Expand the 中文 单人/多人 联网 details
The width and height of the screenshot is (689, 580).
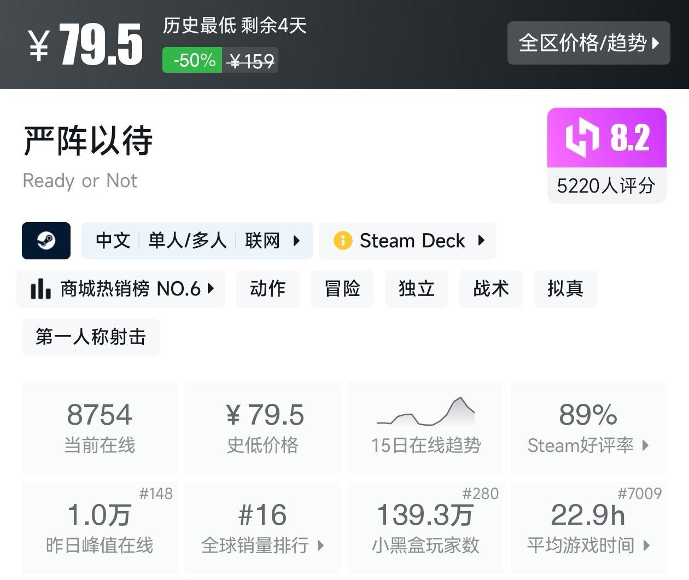coord(197,241)
